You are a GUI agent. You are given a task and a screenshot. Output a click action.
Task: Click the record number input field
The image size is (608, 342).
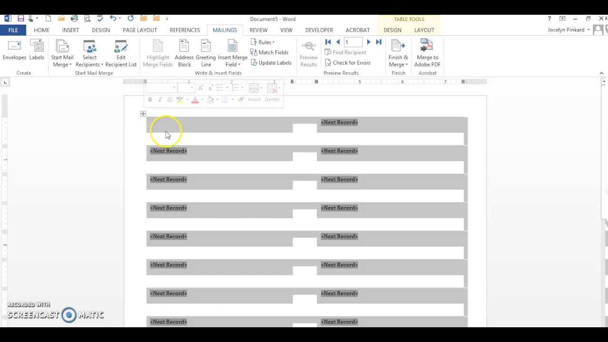pyautogui.click(x=353, y=42)
